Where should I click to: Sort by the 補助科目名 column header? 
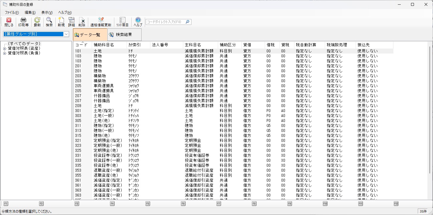pyautogui.click(x=104, y=45)
